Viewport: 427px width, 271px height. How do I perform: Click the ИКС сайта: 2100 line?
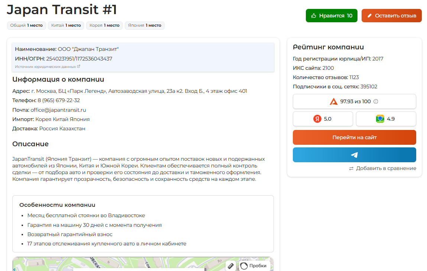pos(313,68)
